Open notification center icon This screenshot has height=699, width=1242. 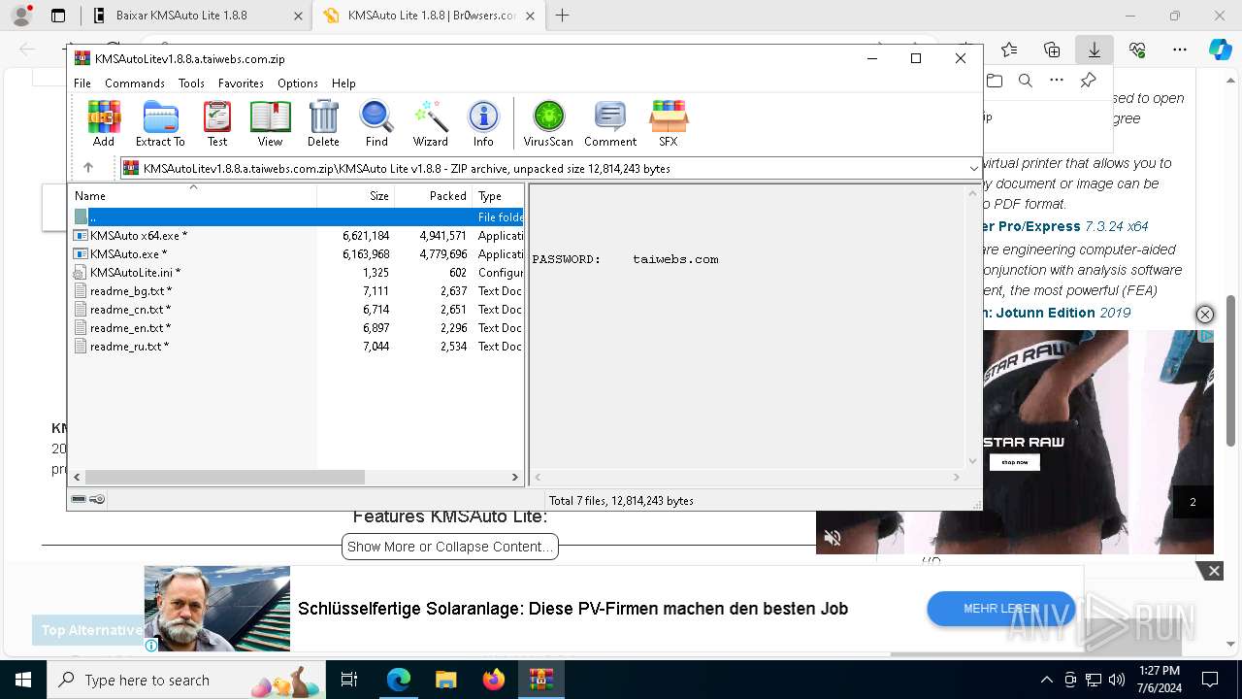(x=1210, y=680)
